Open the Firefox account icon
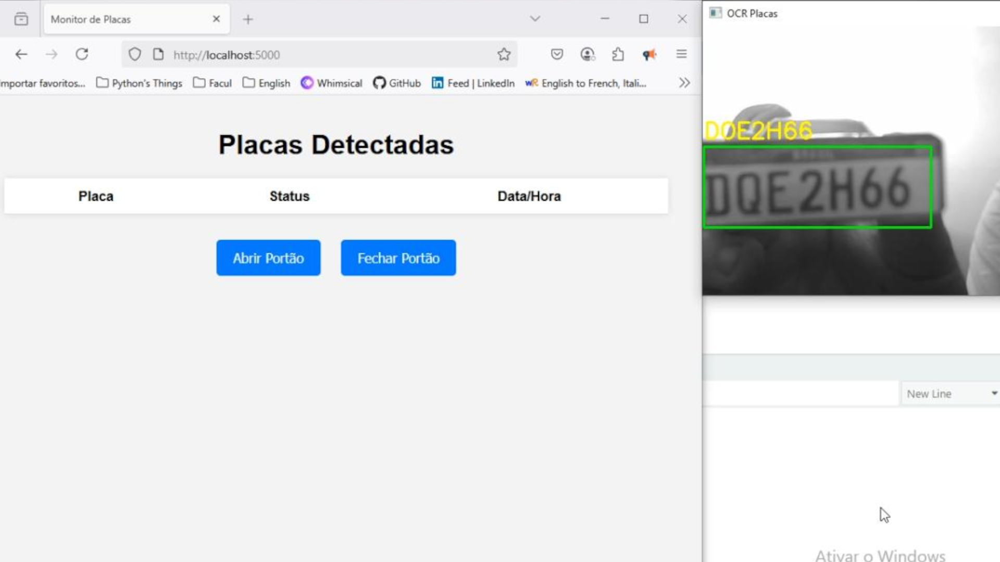 coord(587,54)
